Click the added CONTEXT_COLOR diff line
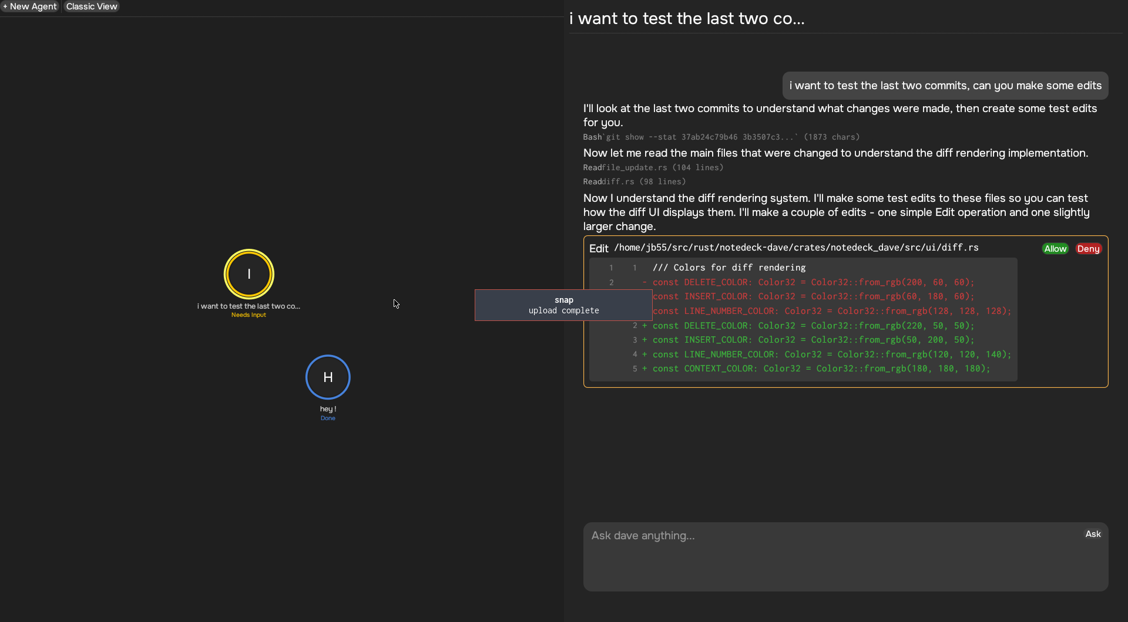 821,369
